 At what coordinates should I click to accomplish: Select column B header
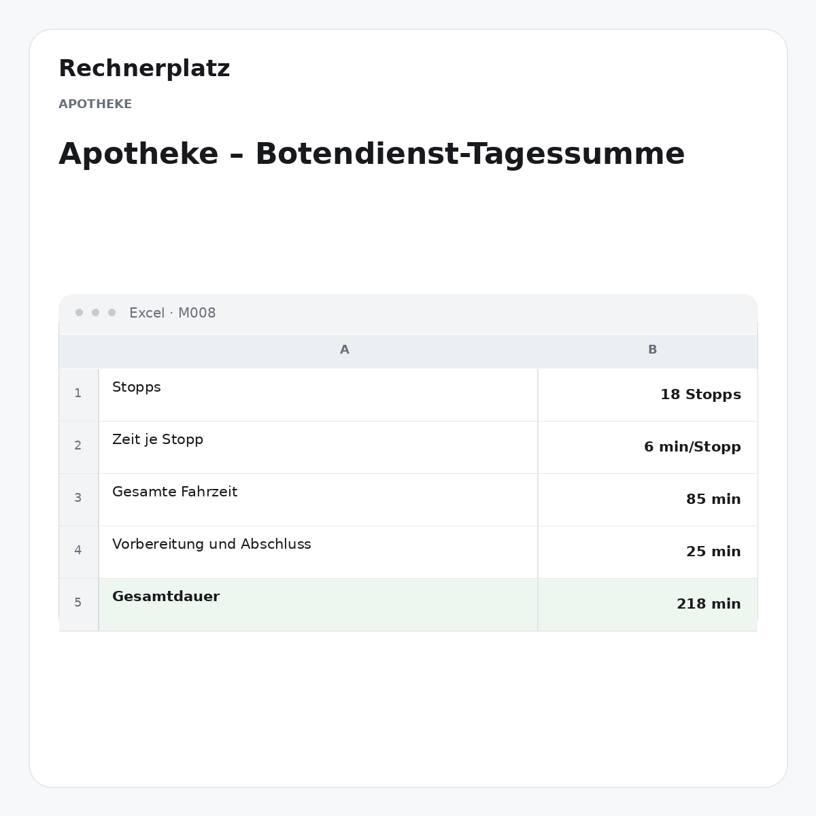pos(647,351)
